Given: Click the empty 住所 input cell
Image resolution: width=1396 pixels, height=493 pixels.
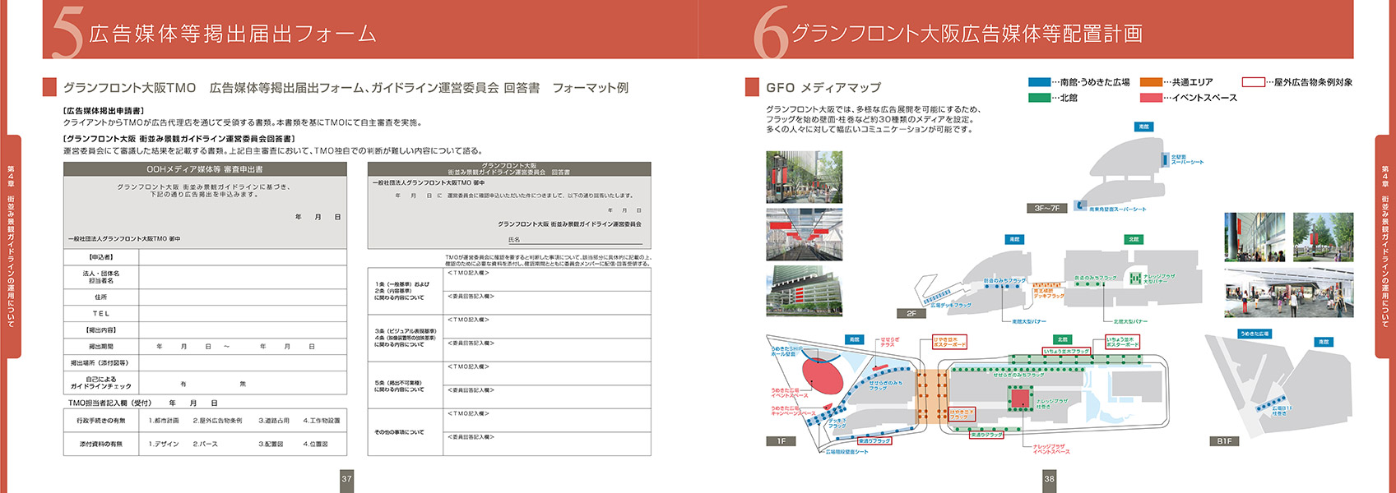Looking at the screenshot, I should pos(243,297).
